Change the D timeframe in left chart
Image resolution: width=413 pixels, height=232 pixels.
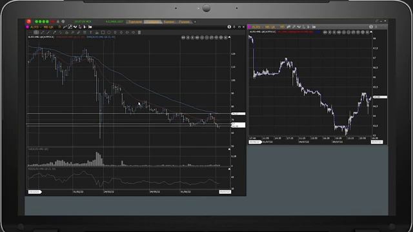tap(59, 27)
